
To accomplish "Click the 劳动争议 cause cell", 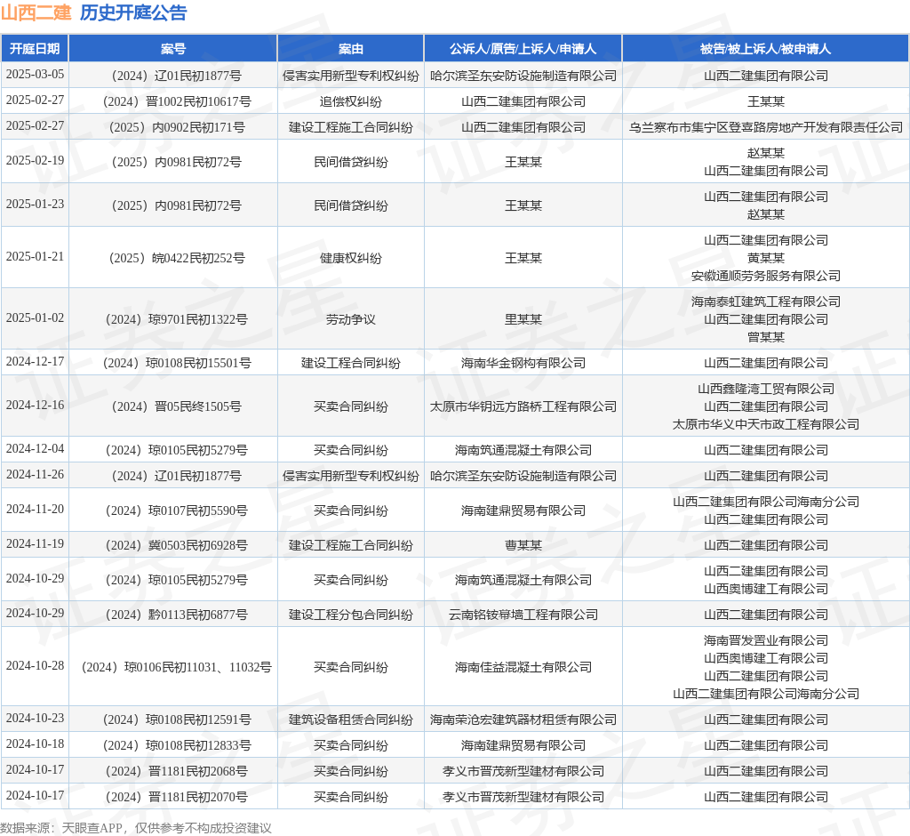I will pos(350,319).
